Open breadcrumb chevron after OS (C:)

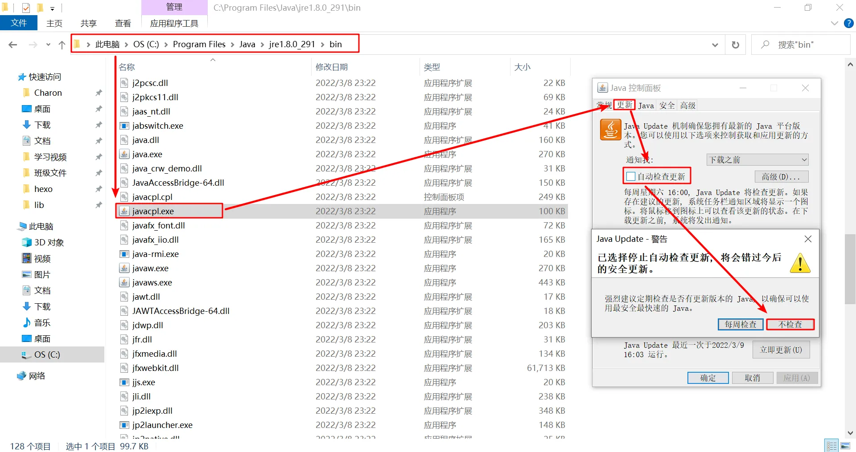(x=166, y=45)
